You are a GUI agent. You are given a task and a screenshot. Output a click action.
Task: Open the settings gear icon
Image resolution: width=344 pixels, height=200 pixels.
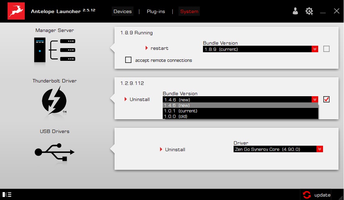point(309,11)
